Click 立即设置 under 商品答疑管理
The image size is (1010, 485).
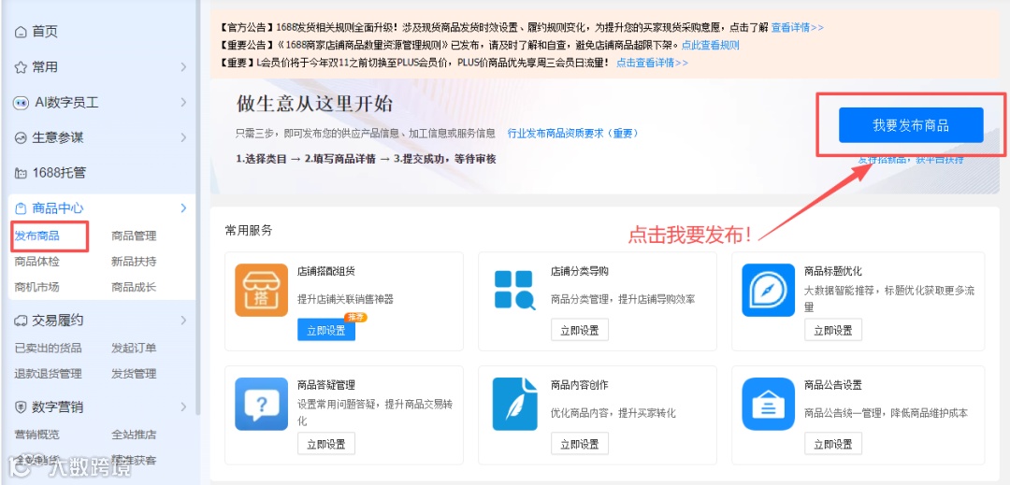point(326,444)
